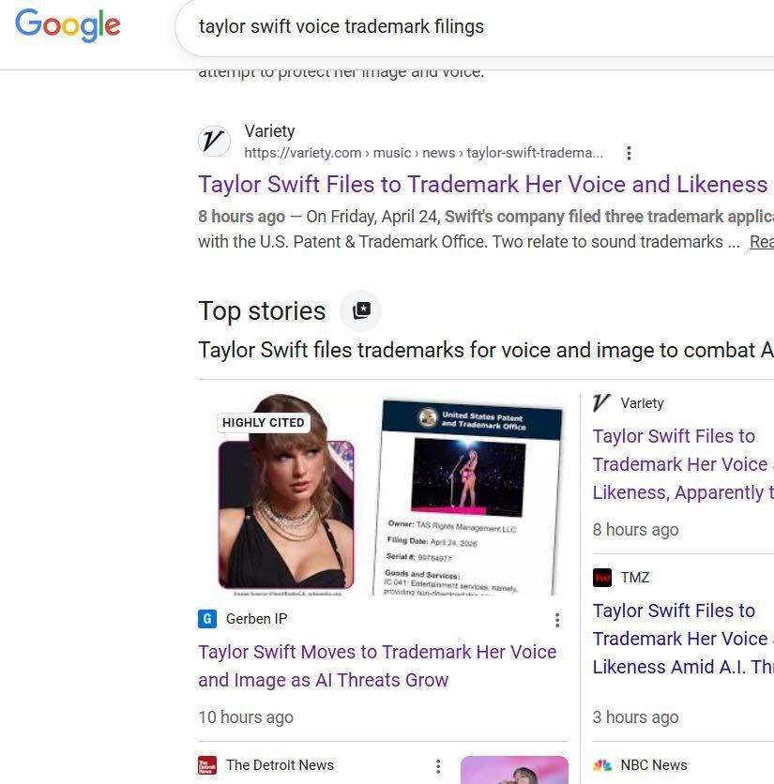
Task: Open Variety result titled Taylor Swift Files to Trademark
Action: [483, 185]
